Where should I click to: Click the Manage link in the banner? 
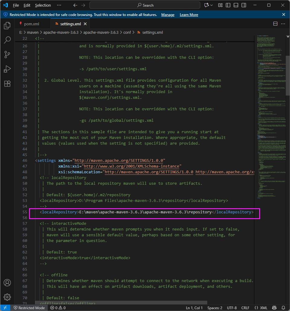click(168, 15)
